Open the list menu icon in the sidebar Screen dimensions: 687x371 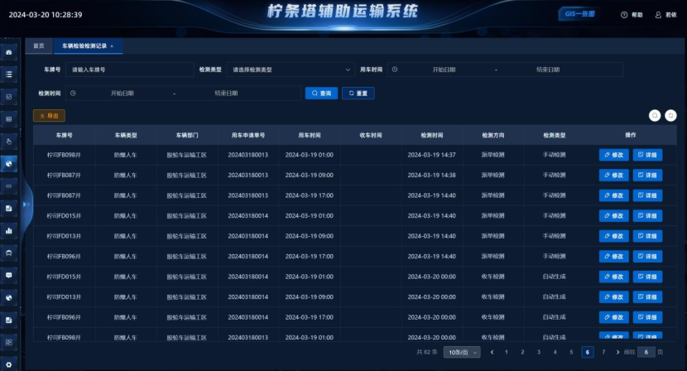click(x=9, y=74)
